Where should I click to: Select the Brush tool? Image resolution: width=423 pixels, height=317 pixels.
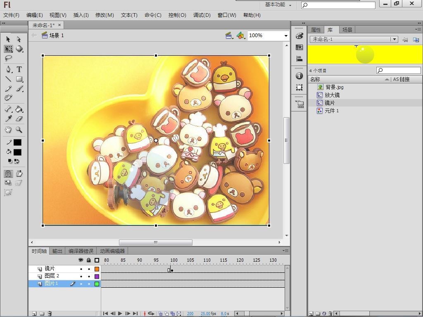pos(19,88)
